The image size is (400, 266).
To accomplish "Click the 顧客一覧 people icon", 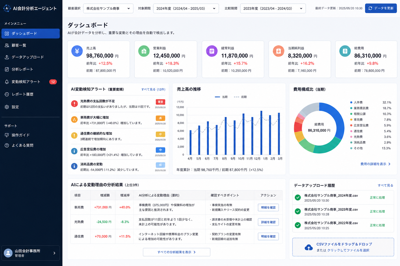I will coord(7,45).
